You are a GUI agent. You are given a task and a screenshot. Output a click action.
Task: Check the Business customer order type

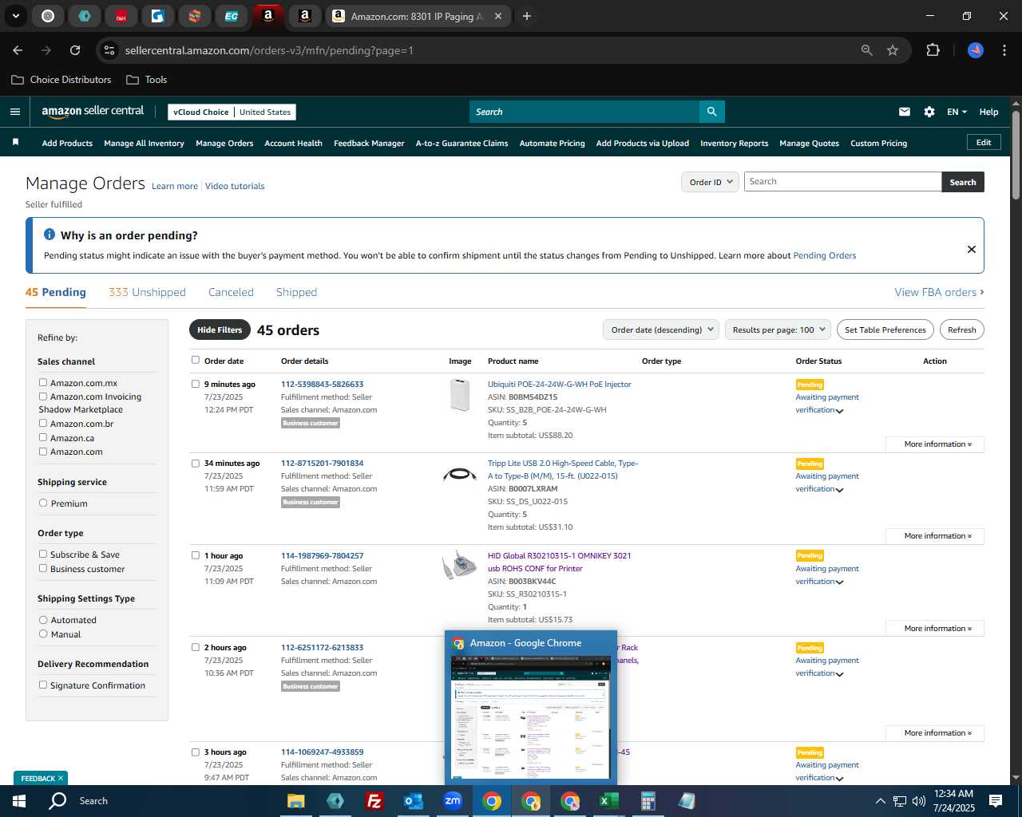coord(43,568)
